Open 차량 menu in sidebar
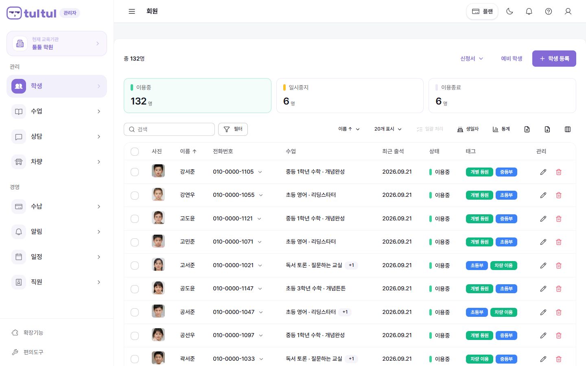The width and height of the screenshot is (586, 366). (57, 162)
